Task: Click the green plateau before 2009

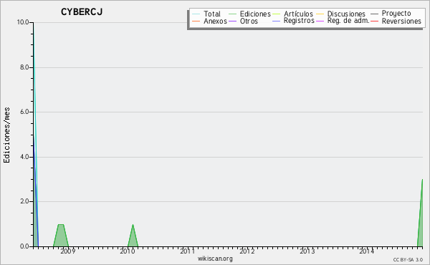Action: tap(61, 236)
